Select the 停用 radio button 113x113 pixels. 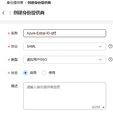(44, 73)
